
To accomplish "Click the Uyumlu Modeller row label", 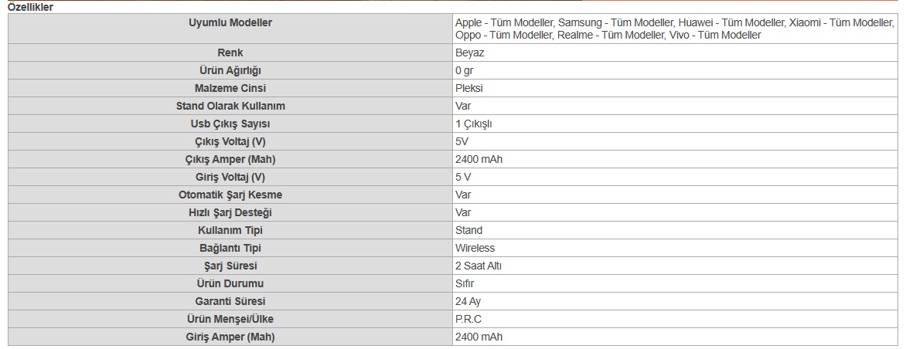I will point(230,23).
